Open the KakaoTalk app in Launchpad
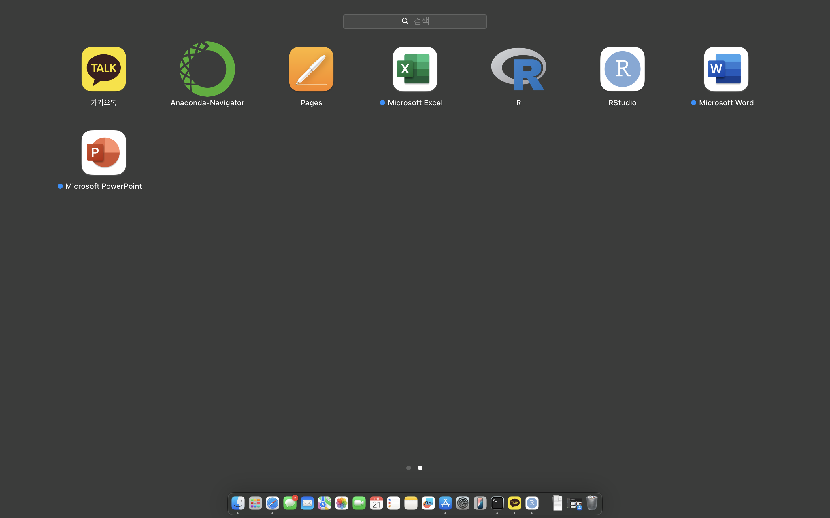The width and height of the screenshot is (830, 518). (x=103, y=69)
